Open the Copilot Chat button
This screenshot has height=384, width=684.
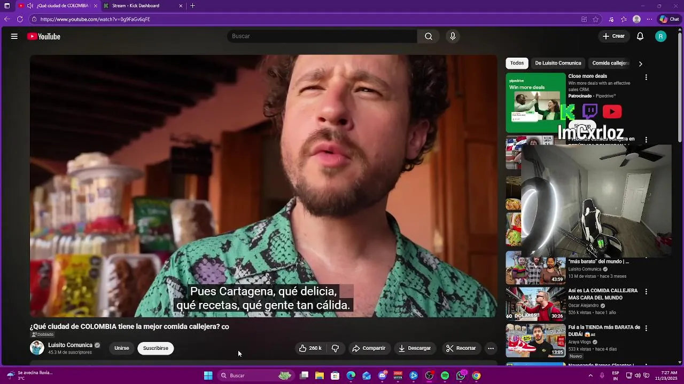point(669,19)
